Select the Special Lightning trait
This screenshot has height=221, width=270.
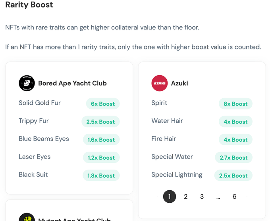click(x=177, y=175)
